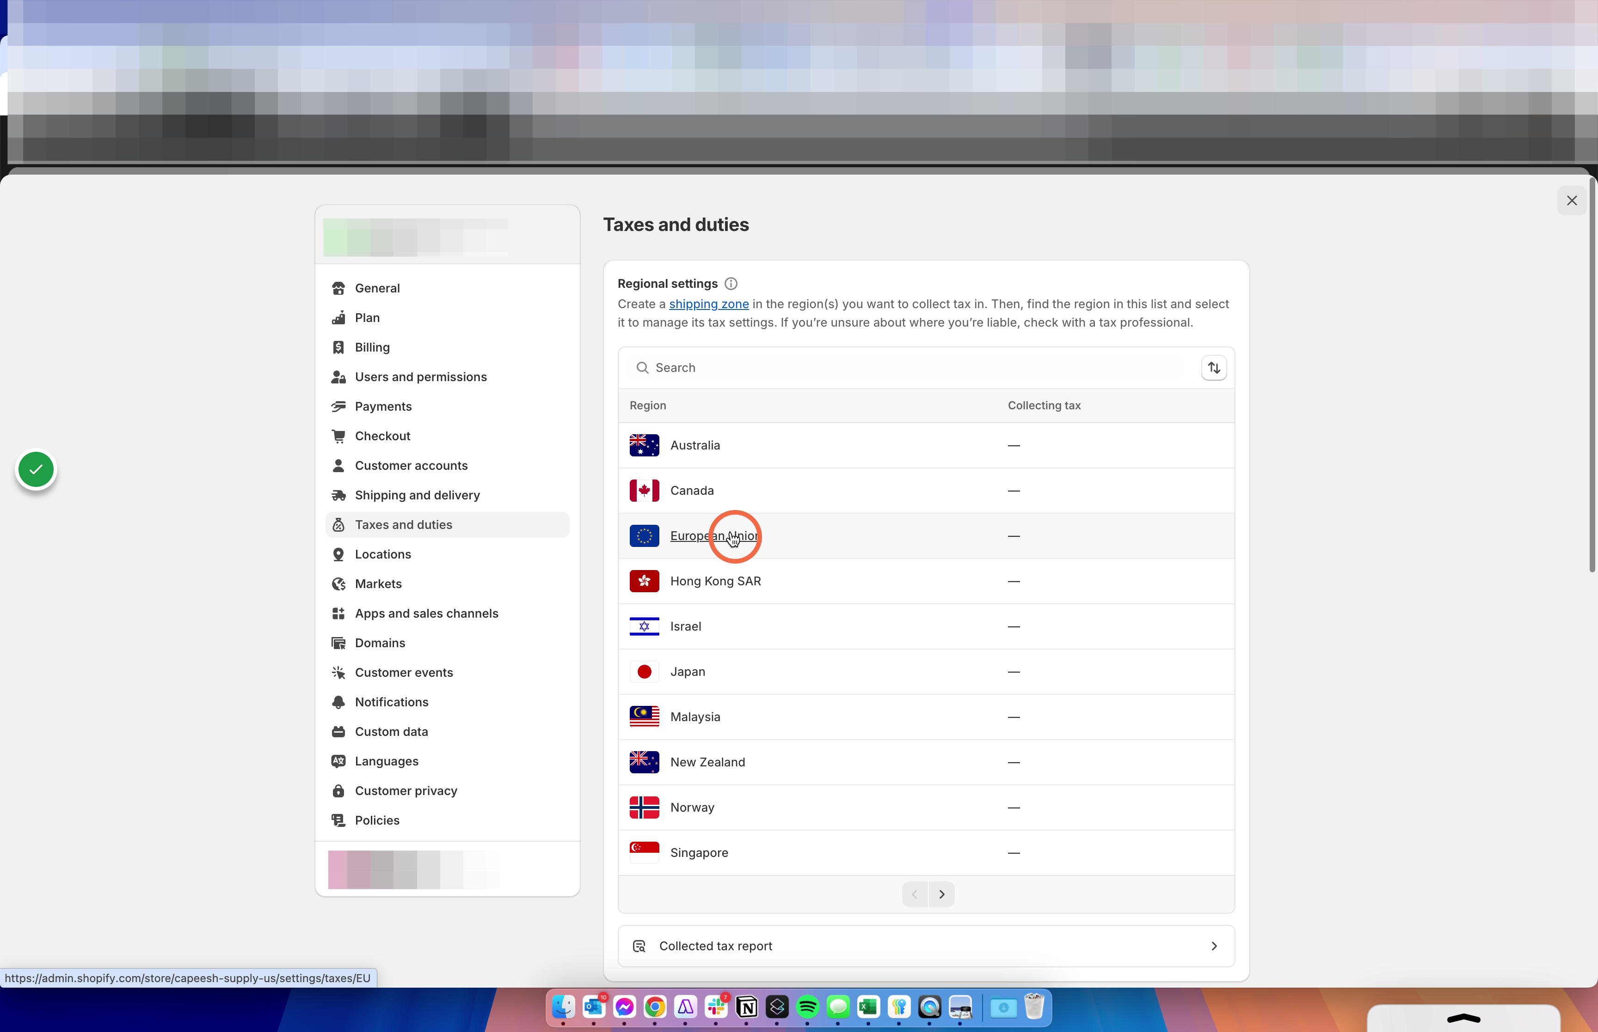The height and width of the screenshot is (1032, 1598).
Task: Open Notion from the Dock
Action: coord(746,1007)
